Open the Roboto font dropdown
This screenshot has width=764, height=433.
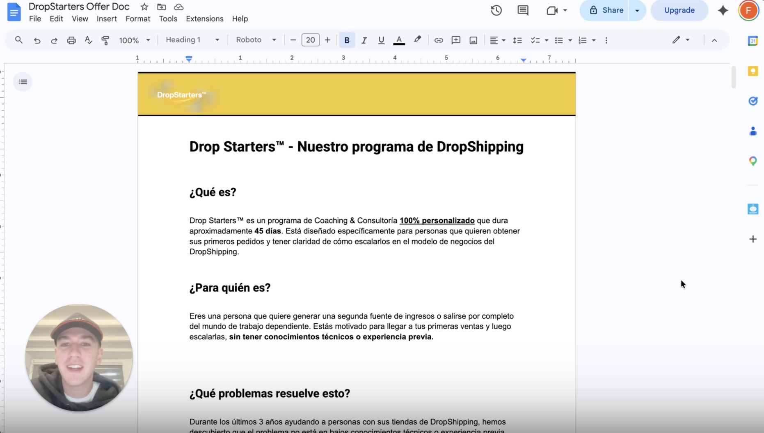pos(256,40)
